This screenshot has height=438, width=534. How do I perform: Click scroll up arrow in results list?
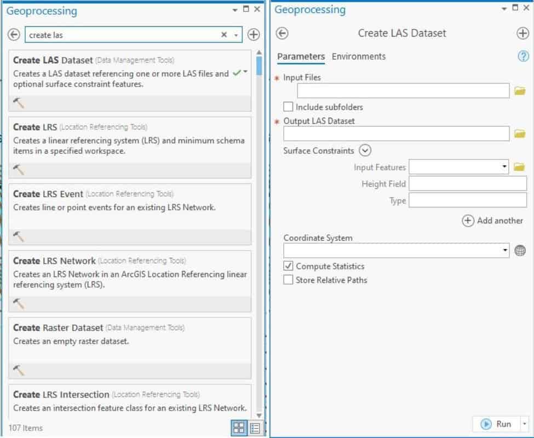(259, 53)
